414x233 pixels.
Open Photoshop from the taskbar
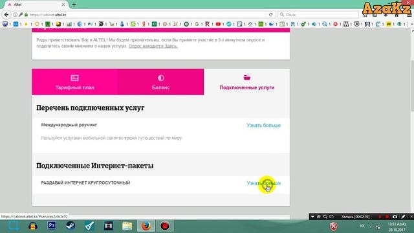pyautogui.click(x=52, y=226)
